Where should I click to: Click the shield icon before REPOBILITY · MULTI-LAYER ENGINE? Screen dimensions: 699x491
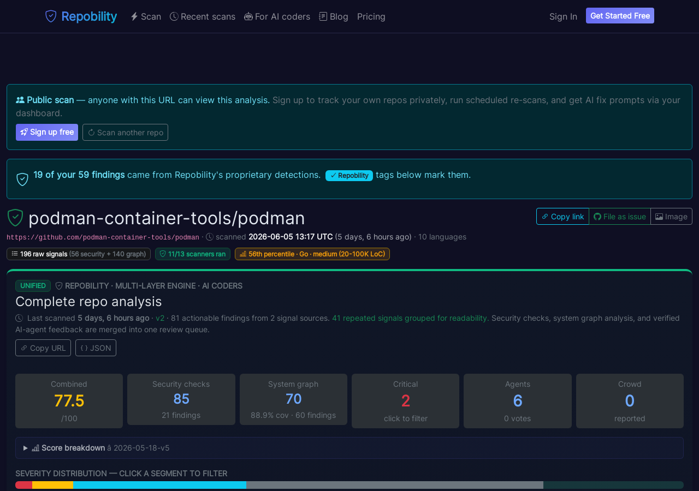pyautogui.click(x=59, y=286)
